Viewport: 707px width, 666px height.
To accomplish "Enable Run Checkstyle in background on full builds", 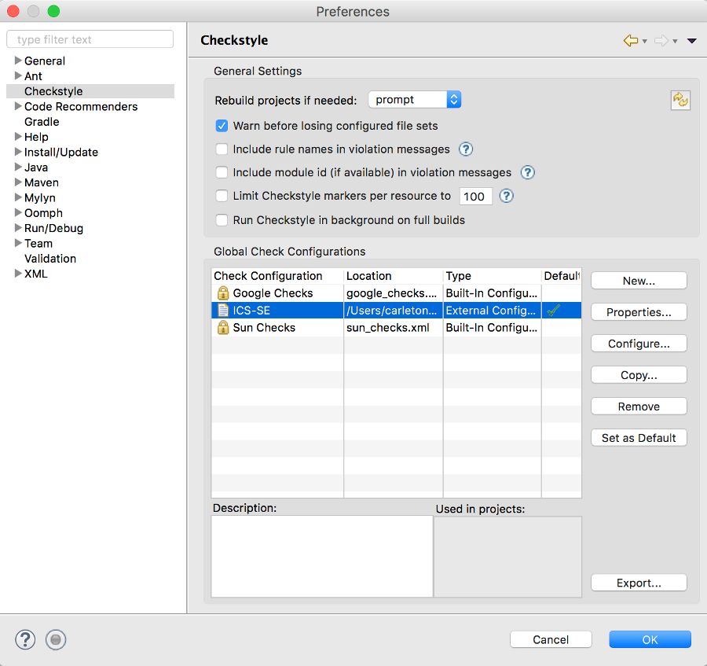I will tap(222, 220).
